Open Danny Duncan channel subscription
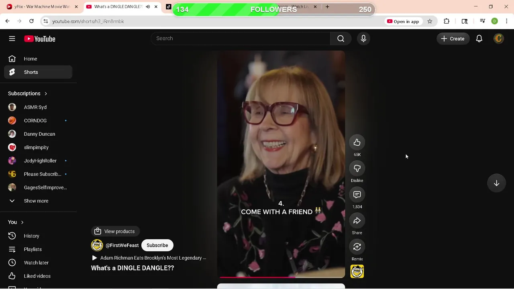The image size is (514, 289). coord(38,134)
